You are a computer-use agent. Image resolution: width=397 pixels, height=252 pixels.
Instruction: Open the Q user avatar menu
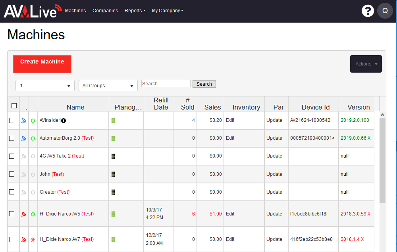click(x=385, y=11)
